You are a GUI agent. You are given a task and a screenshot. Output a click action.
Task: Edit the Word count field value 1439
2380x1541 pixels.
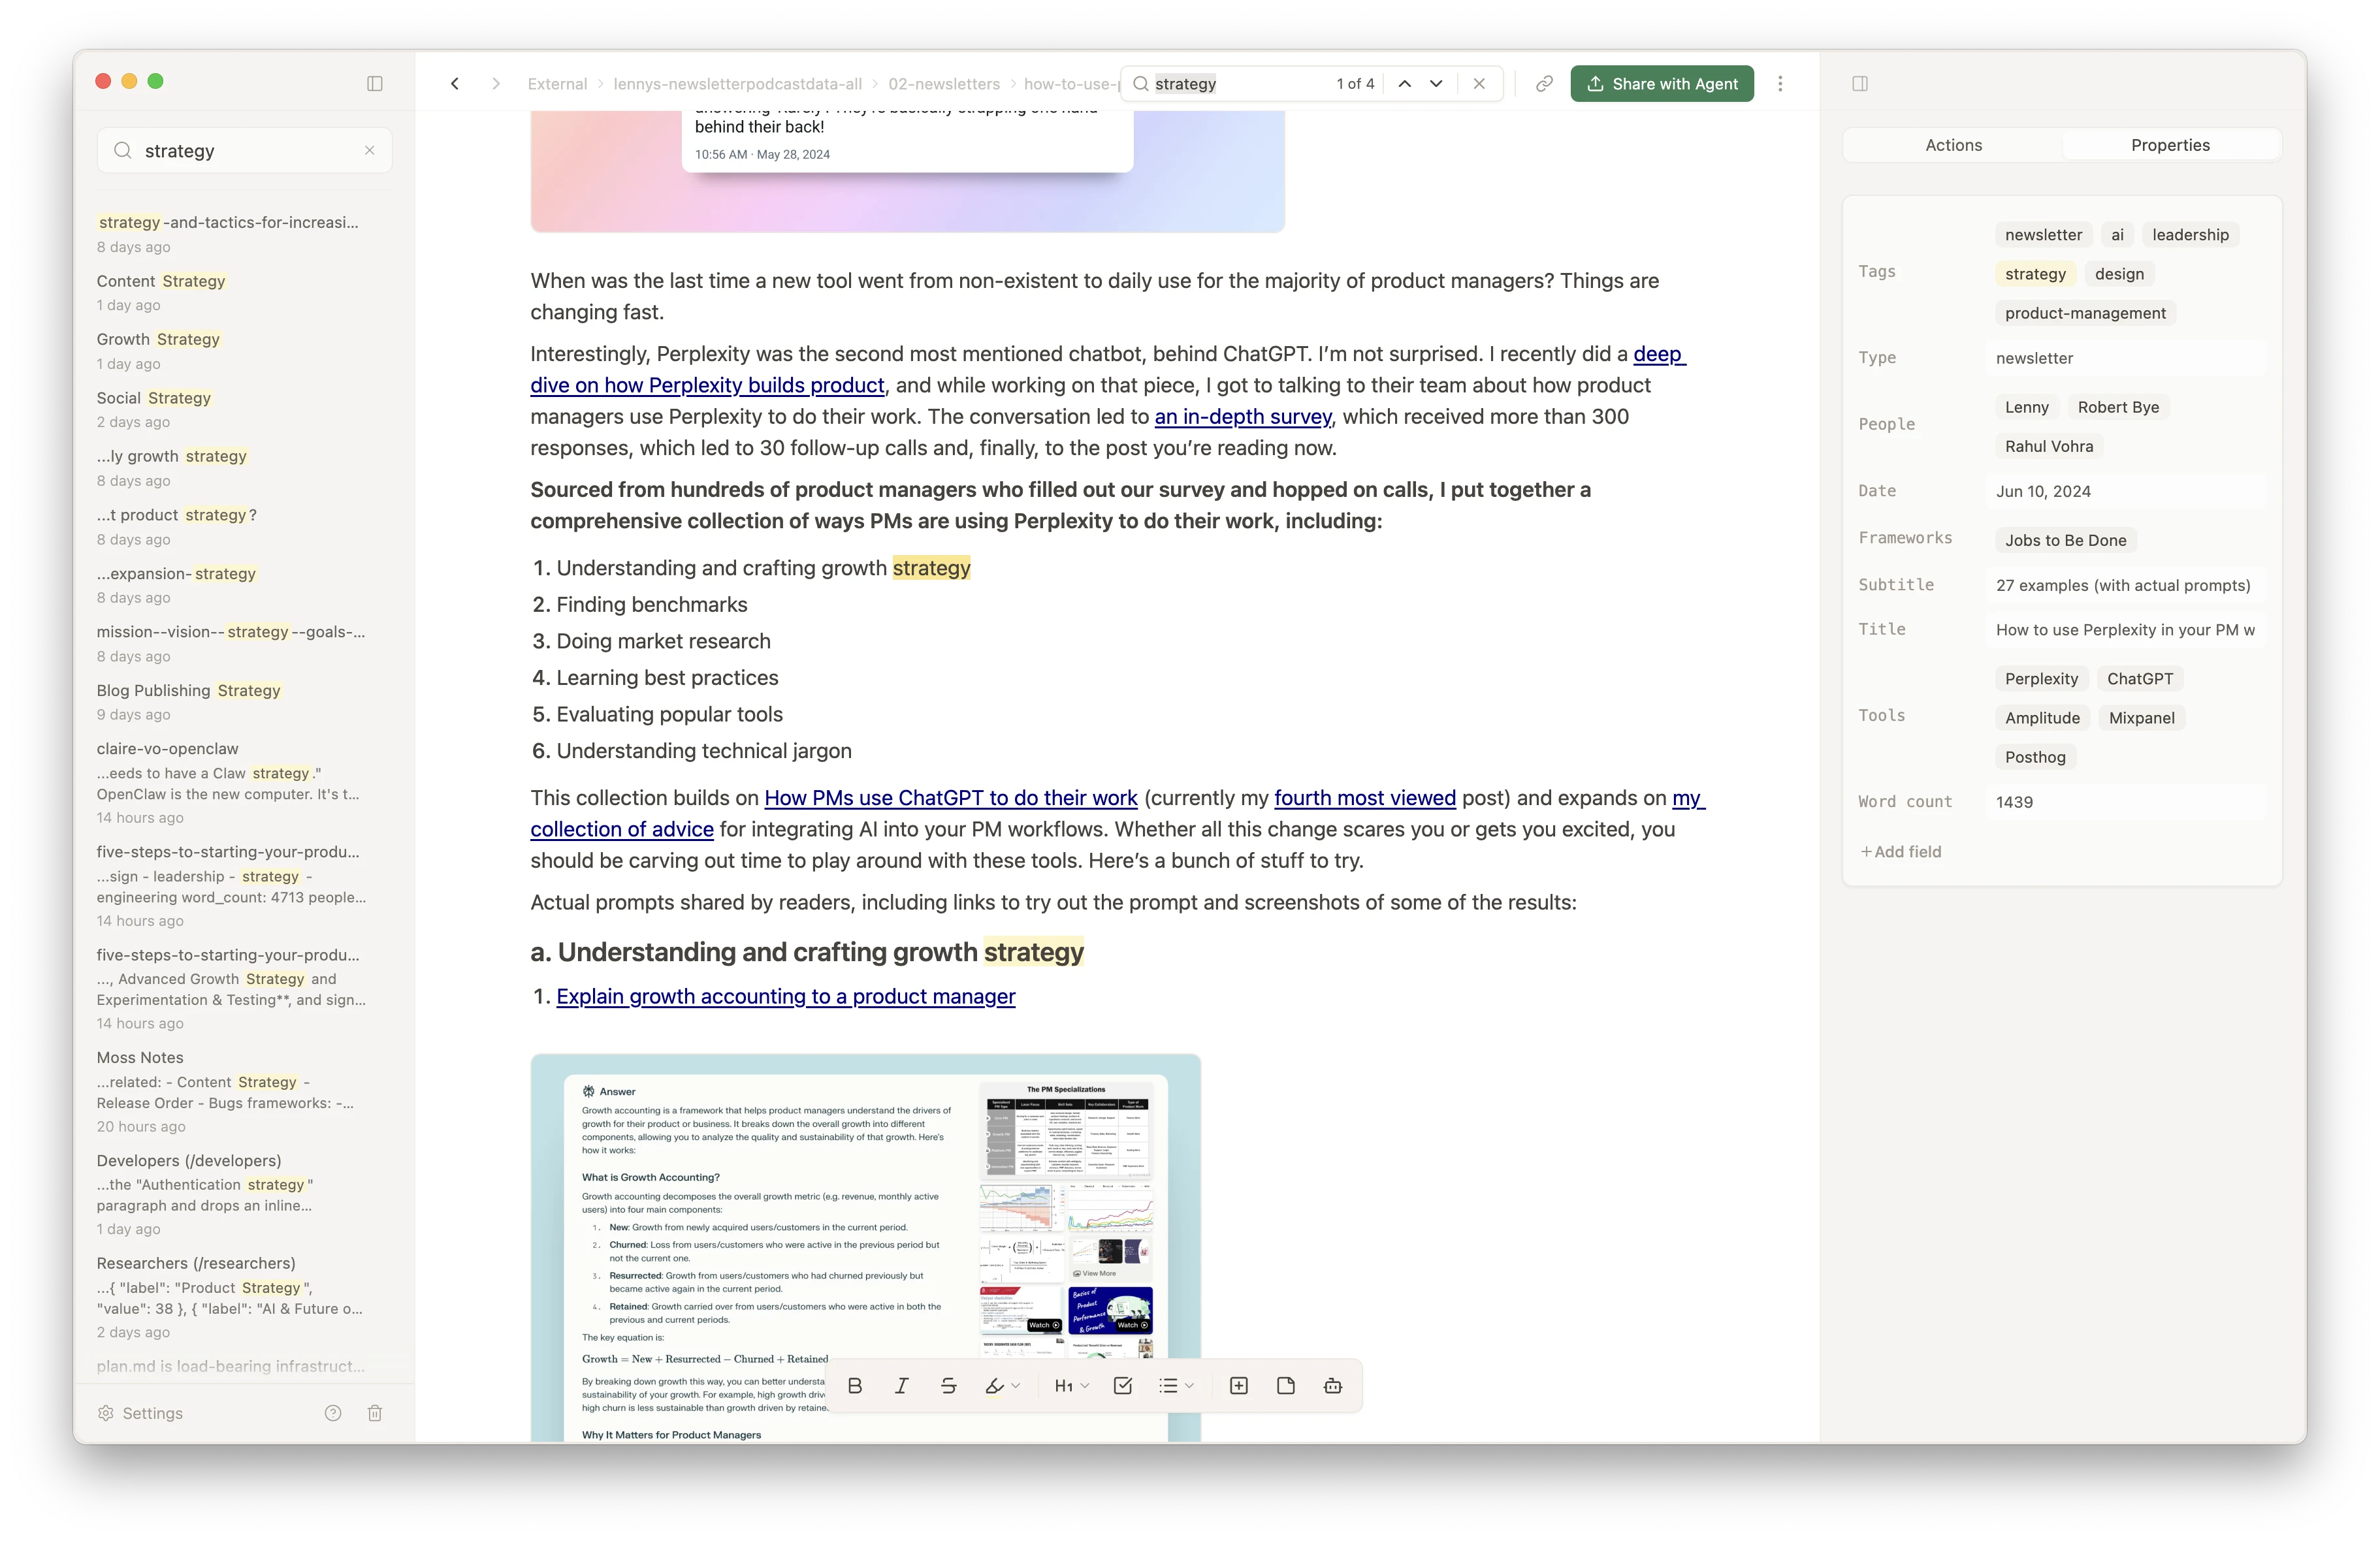point(2016,801)
